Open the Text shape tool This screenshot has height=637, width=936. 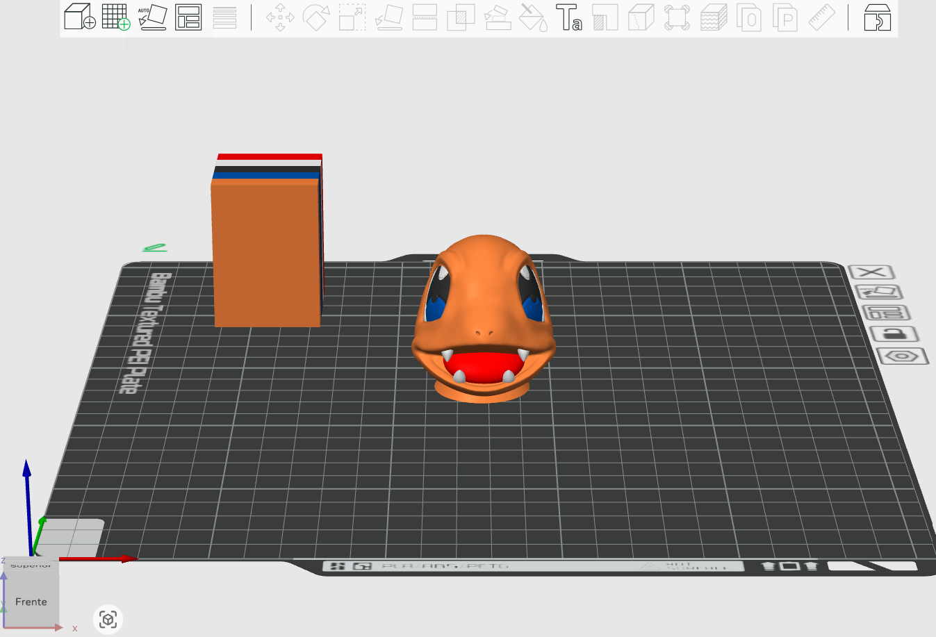click(568, 17)
